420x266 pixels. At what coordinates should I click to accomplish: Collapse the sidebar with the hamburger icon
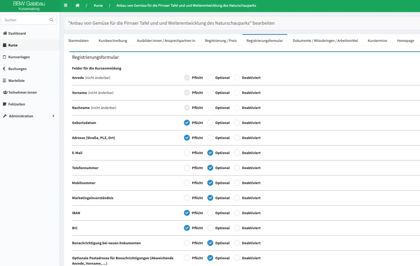point(65,6)
